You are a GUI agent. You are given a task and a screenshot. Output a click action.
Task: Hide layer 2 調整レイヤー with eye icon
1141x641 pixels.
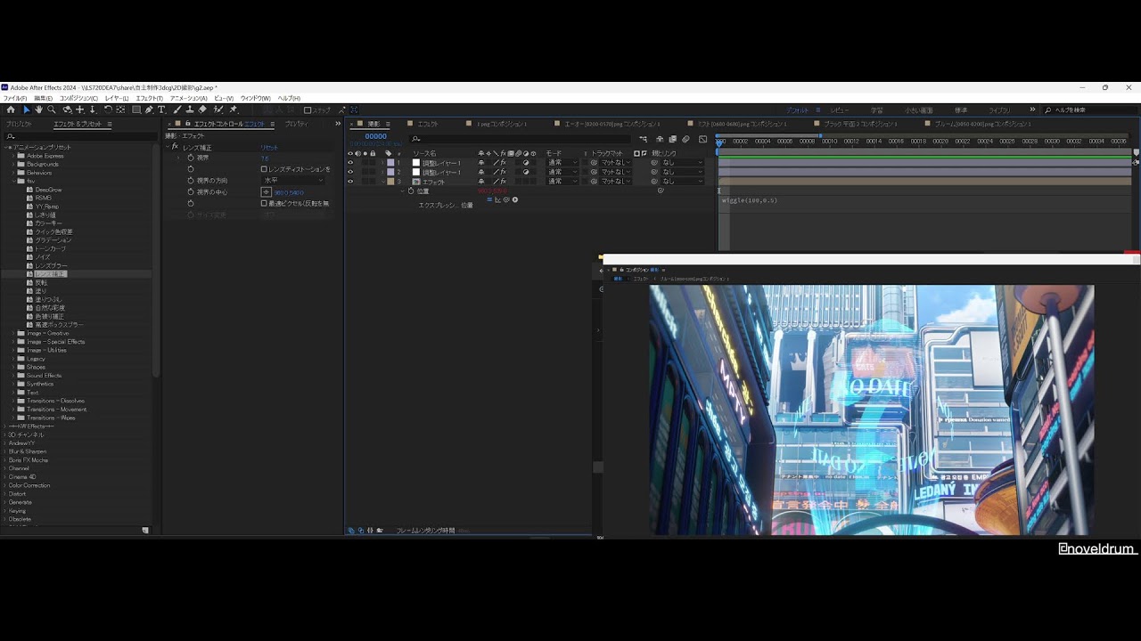pyautogui.click(x=350, y=172)
